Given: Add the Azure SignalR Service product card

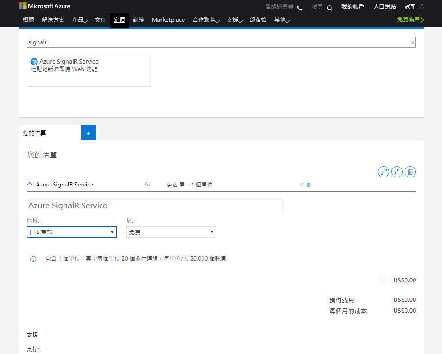Looking at the screenshot, I should pos(88,71).
